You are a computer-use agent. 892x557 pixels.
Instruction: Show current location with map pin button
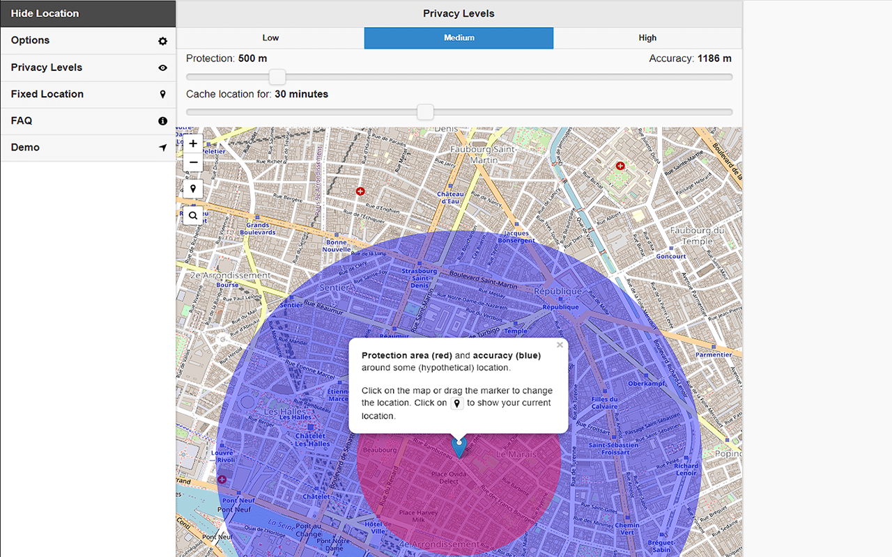click(193, 189)
